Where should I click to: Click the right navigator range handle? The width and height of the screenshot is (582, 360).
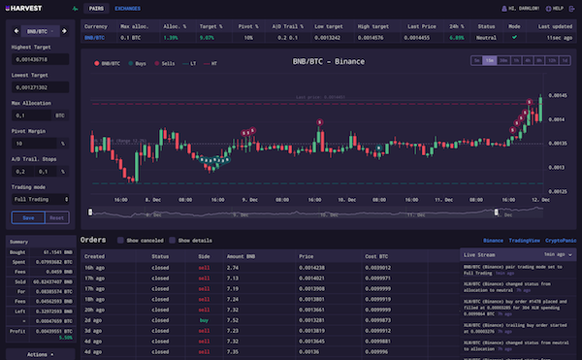coord(497,212)
